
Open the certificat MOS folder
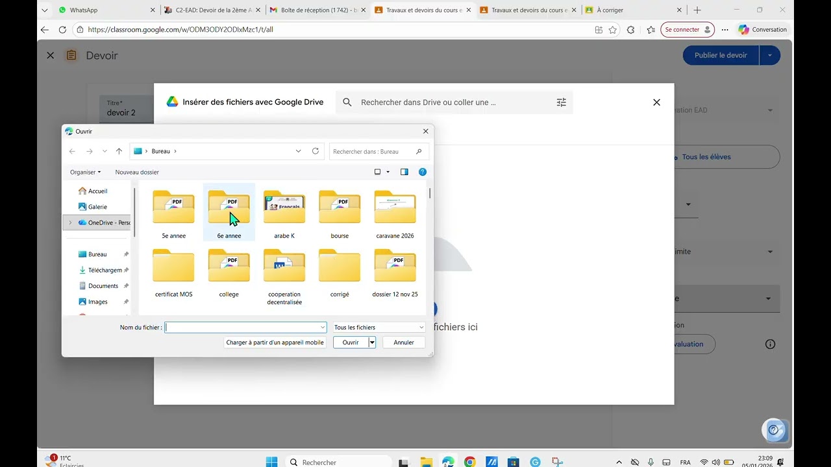(173, 272)
